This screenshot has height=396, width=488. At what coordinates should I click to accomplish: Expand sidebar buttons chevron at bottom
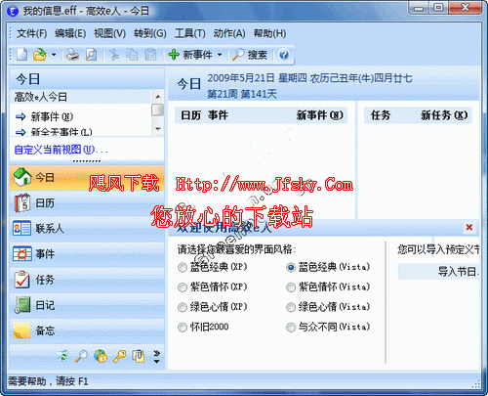(x=156, y=357)
